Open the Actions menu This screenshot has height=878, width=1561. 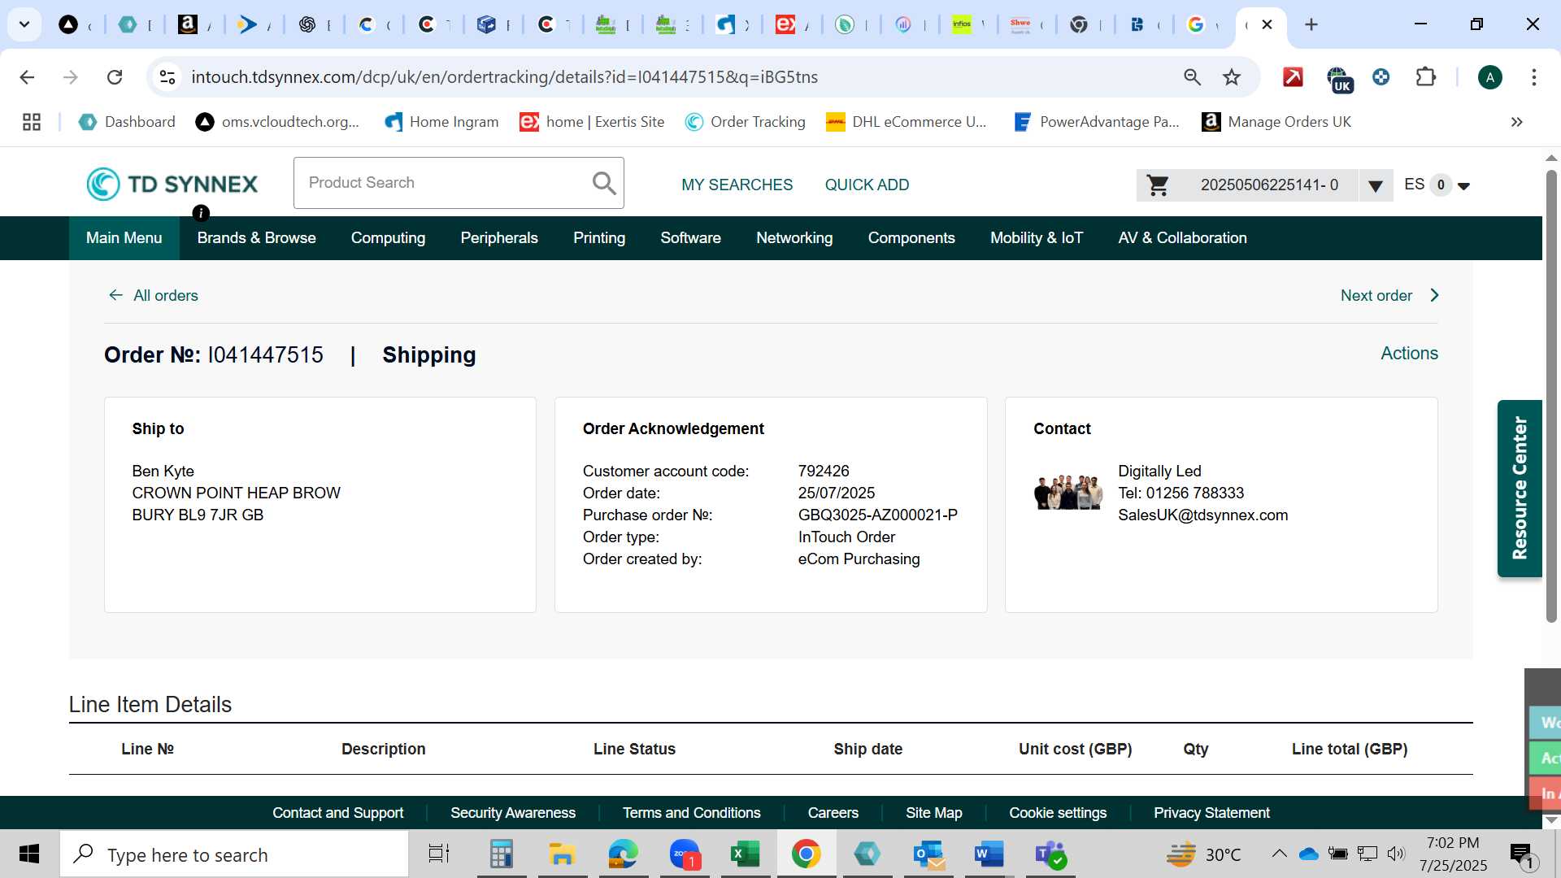[x=1409, y=354]
